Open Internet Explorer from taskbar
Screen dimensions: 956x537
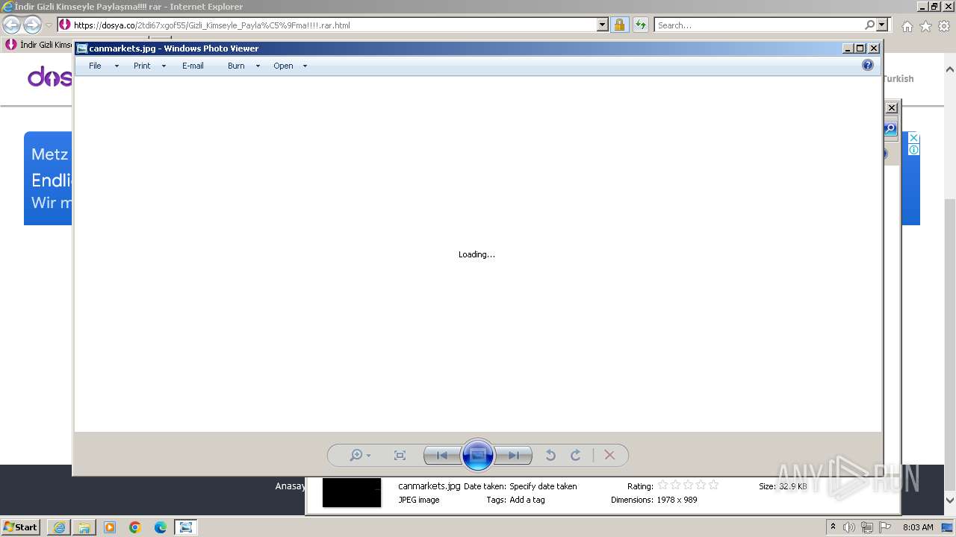point(59,527)
